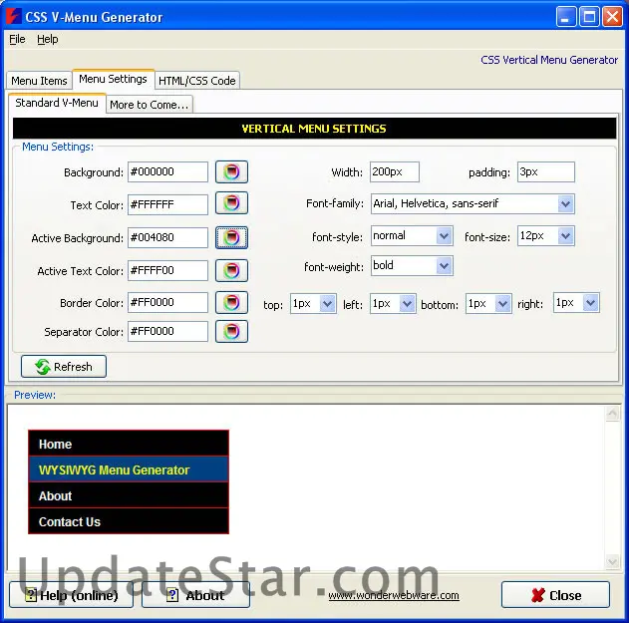629x623 pixels.
Task: Open the left border width dropdown
Action: (407, 303)
